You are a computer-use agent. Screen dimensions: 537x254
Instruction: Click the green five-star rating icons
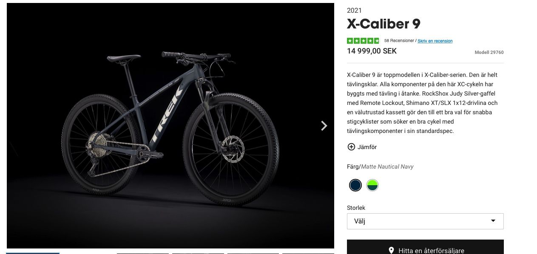[363, 41]
